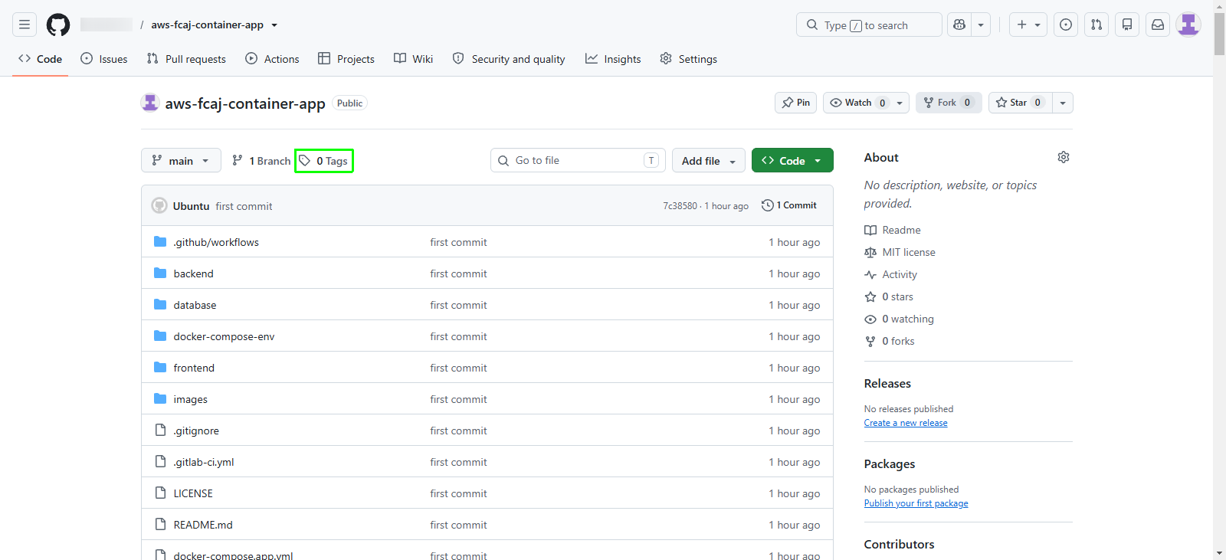Open green Code clone dropdown
This screenshot has width=1226, height=560.
coord(792,161)
